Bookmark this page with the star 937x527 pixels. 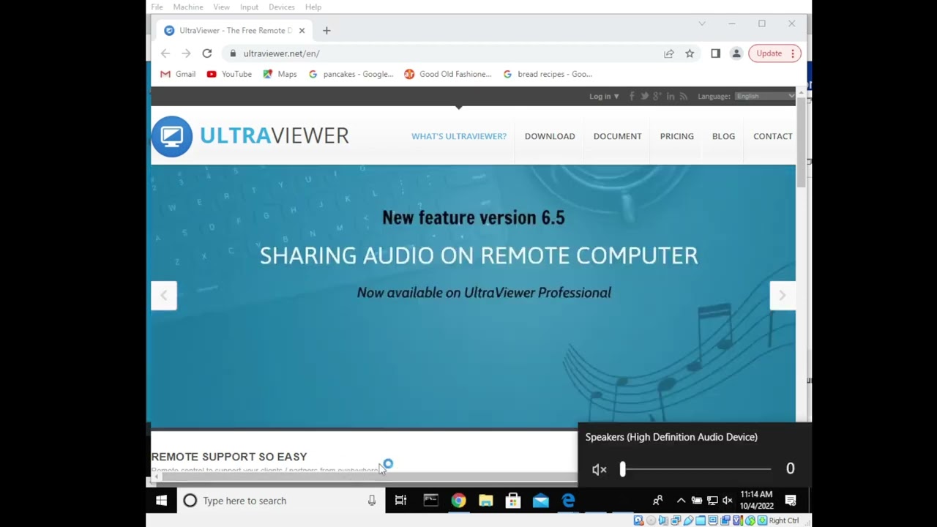pyautogui.click(x=690, y=53)
